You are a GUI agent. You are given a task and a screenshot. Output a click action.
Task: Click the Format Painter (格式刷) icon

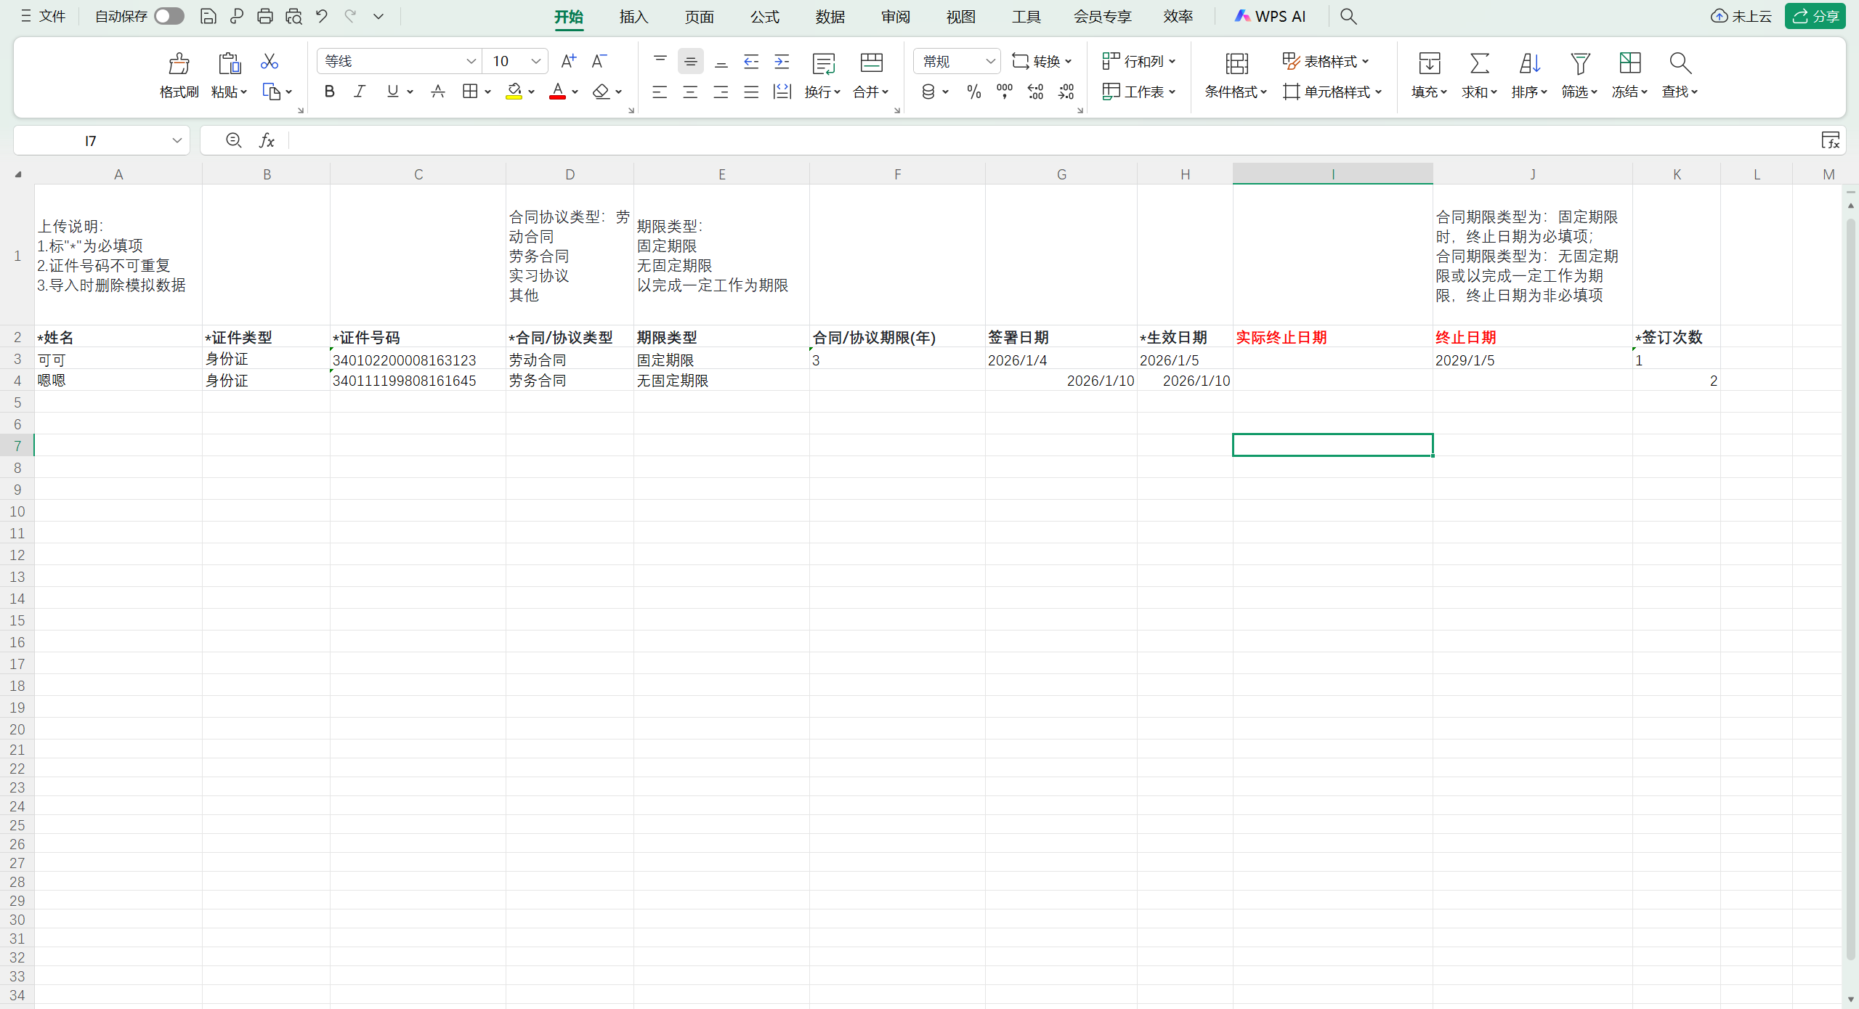(179, 64)
